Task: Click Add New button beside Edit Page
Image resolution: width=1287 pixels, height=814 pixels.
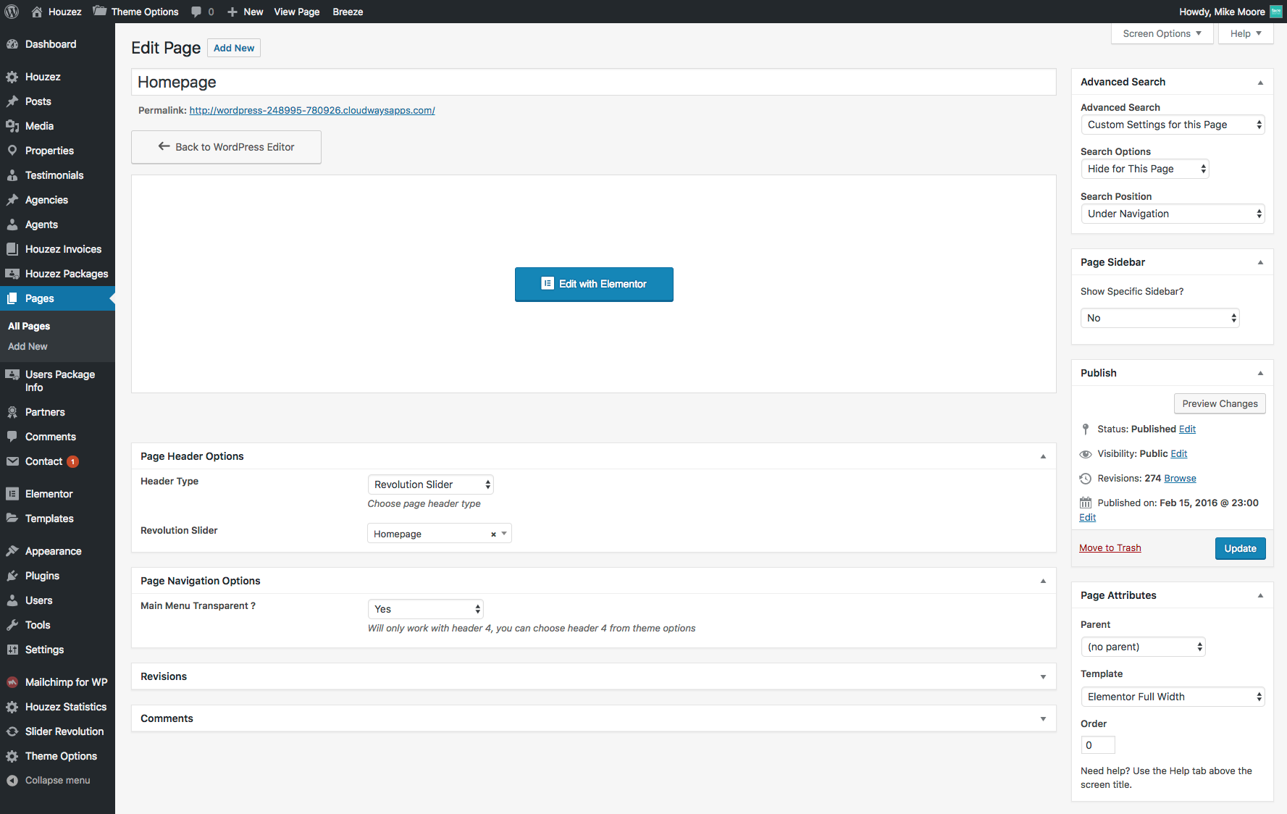Action: coord(234,48)
